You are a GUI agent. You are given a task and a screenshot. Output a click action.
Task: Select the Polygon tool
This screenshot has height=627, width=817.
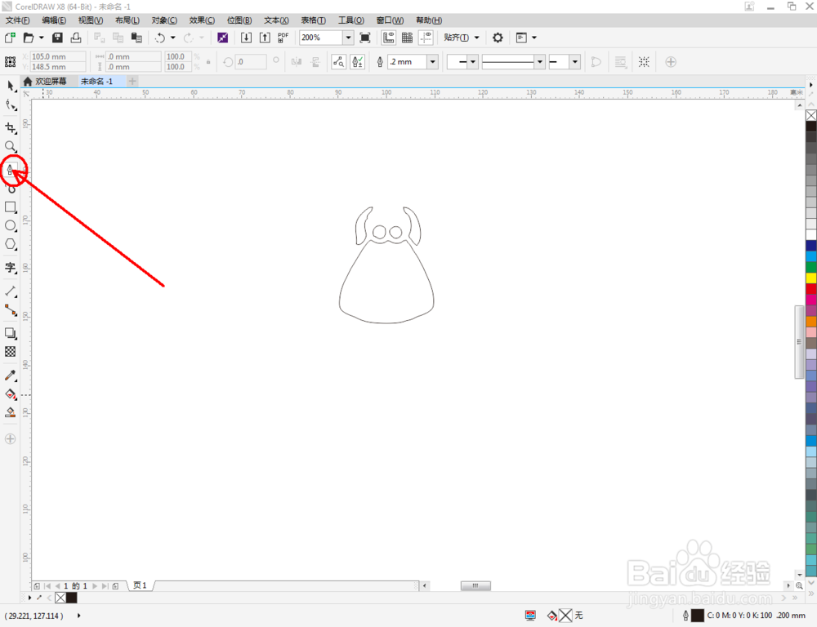click(11, 244)
